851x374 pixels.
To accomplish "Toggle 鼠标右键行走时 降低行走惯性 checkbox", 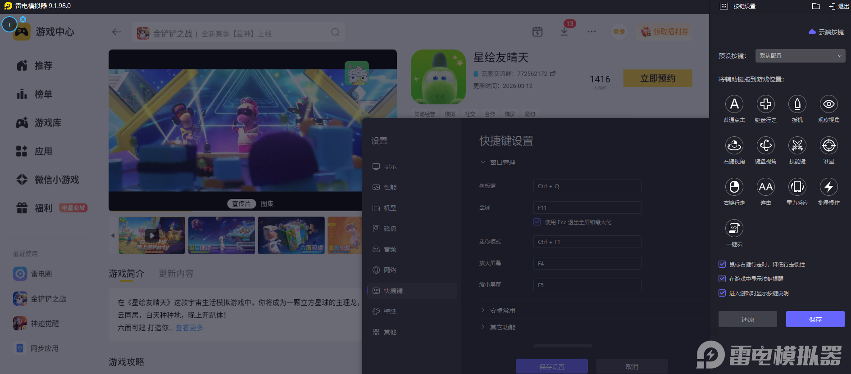I will 722,265.
